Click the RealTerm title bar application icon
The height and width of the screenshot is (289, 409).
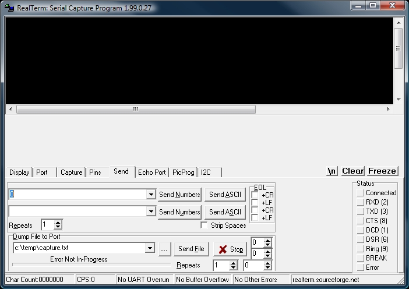pos(9,8)
